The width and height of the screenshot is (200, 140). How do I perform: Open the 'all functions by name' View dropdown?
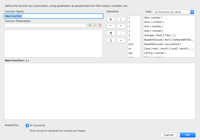tap(173, 12)
